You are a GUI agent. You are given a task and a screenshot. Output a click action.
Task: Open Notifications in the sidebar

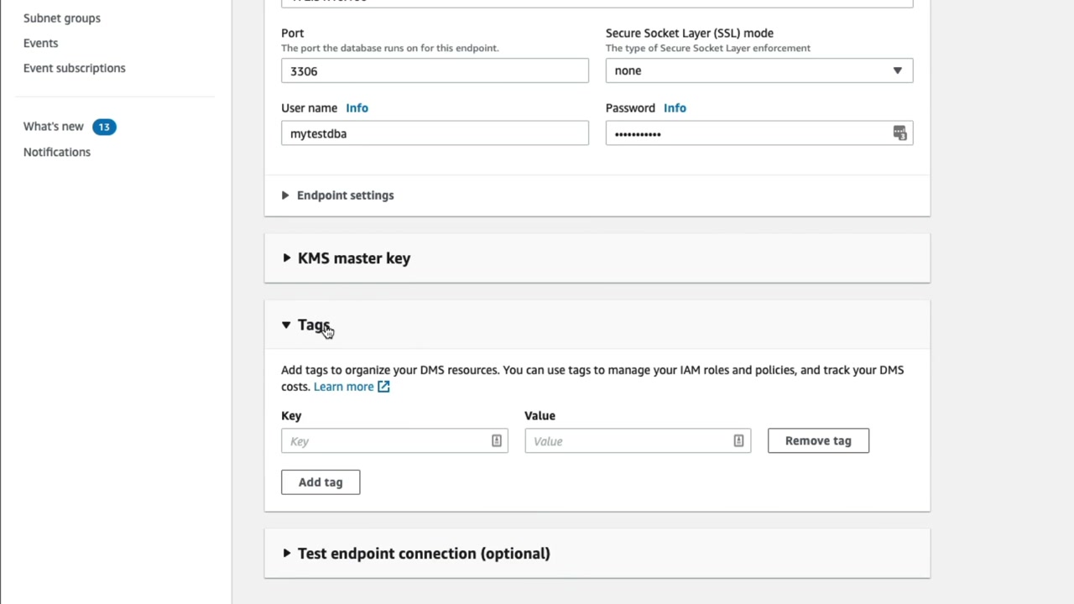[57, 152]
